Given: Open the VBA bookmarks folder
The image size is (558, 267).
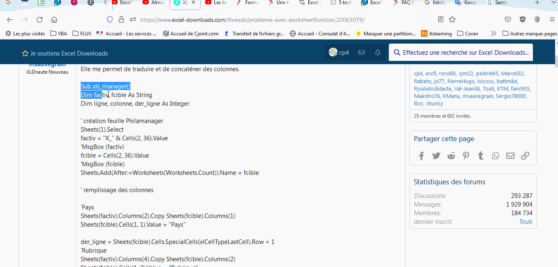Looking at the screenshot, I should click(58, 33).
